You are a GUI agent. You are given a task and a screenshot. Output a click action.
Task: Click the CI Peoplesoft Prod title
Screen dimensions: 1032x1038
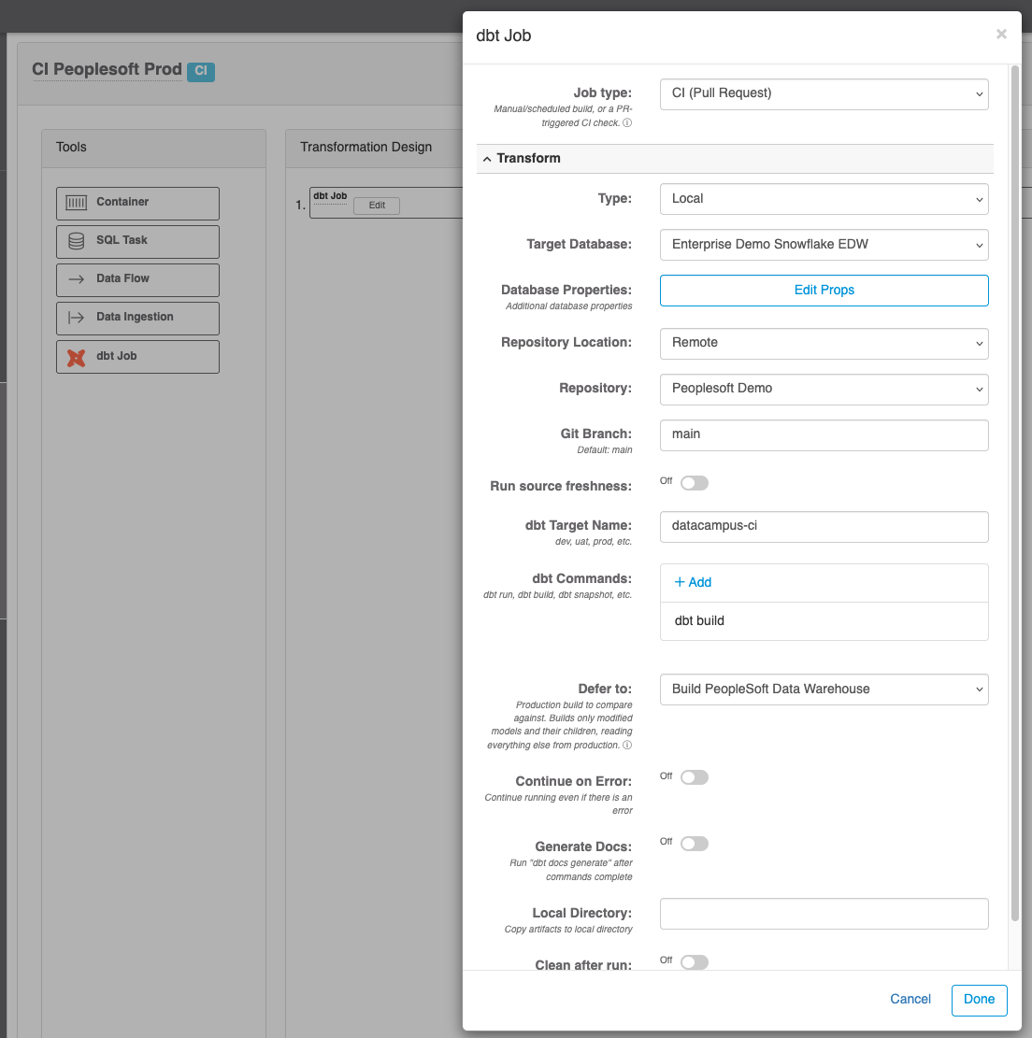point(107,69)
